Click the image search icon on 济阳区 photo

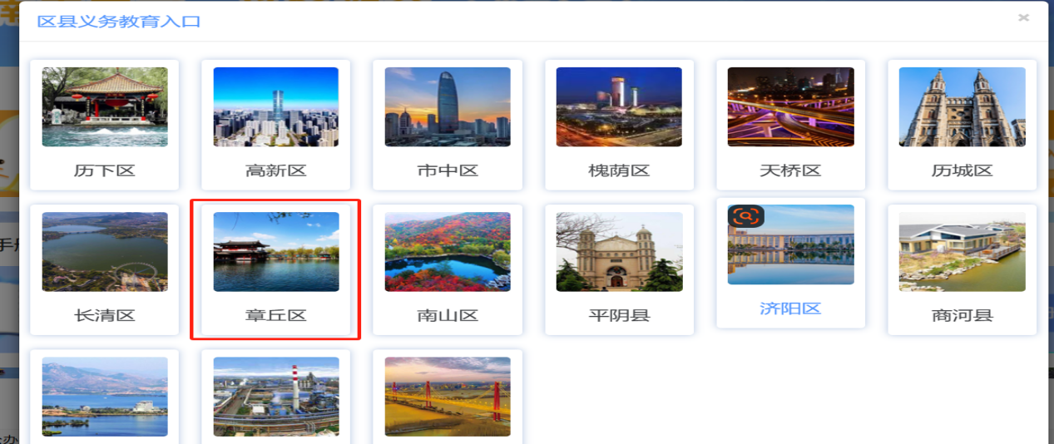746,216
